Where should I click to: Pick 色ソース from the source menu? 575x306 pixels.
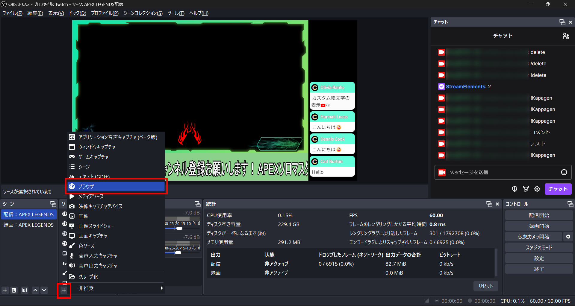pyautogui.click(x=116, y=246)
